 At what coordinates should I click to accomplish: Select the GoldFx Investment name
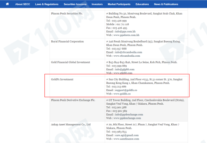(62, 79)
